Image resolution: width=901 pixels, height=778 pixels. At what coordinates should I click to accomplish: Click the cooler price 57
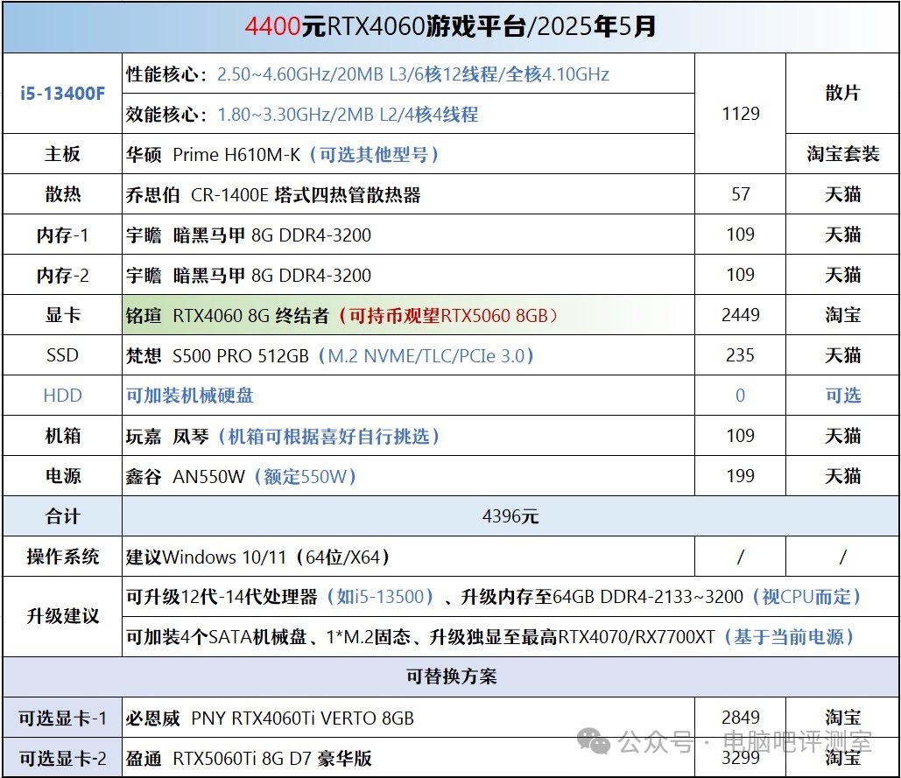pyautogui.click(x=740, y=194)
